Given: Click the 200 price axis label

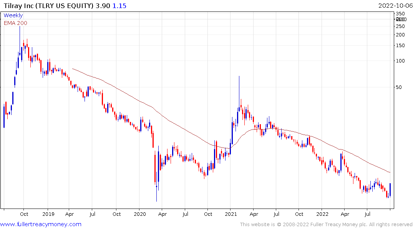Looking at the screenshot, I should coord(400,35).
